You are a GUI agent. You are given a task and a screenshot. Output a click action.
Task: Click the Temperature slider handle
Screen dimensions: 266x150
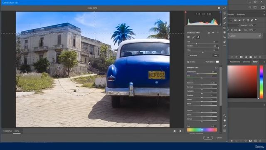click(198, 74)
